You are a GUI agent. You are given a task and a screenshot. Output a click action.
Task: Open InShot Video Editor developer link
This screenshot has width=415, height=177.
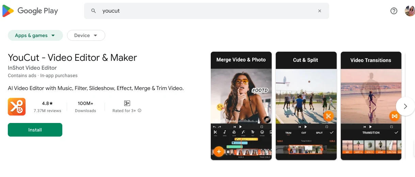pos(32,68)
